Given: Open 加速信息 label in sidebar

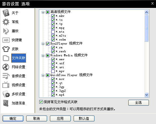Looking at the screenshot, I should (x=18, y=103).
